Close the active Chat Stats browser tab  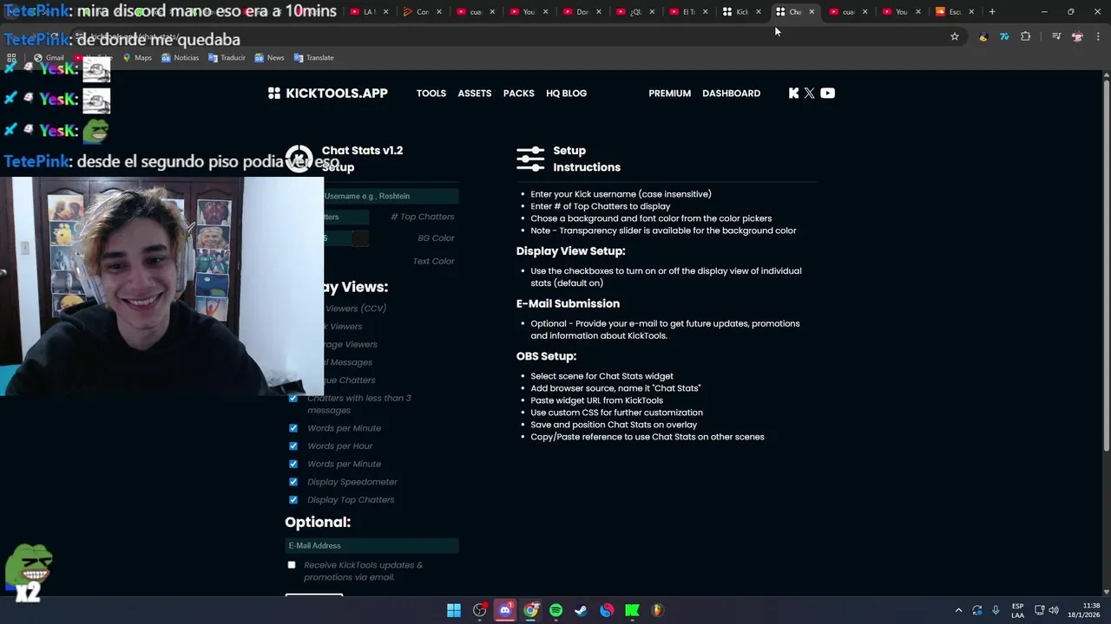812,12
